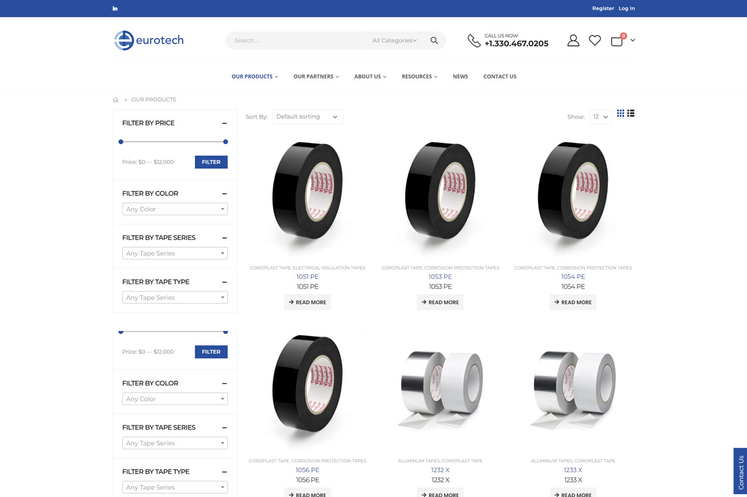
Task: Click the Register link
Action: 603,9
